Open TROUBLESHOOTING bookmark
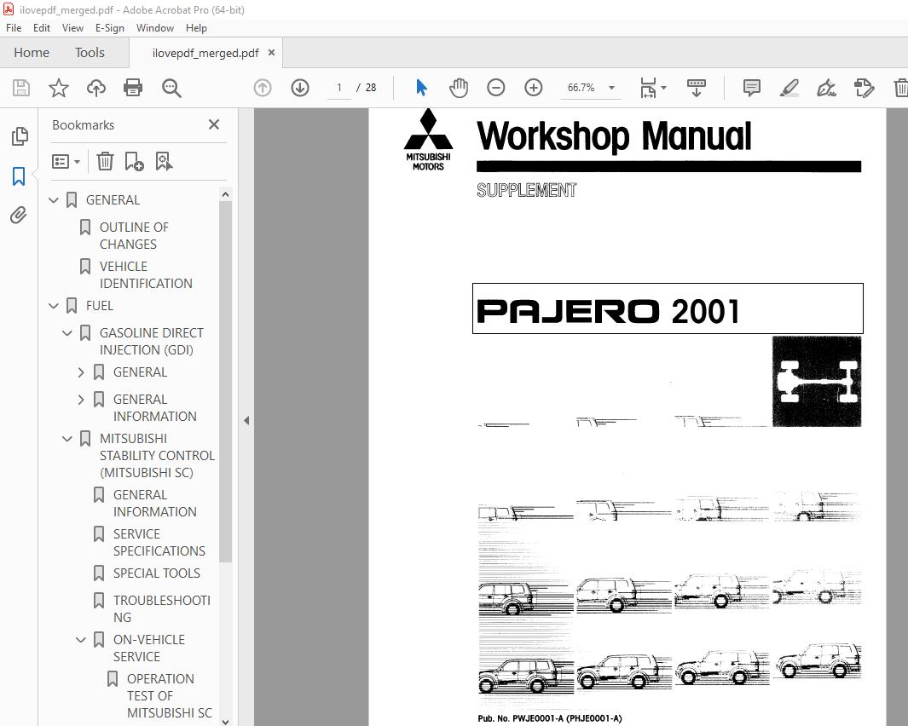Image resolution: width=908 pixels, height=726 pixels. click(x=161, y=609)
